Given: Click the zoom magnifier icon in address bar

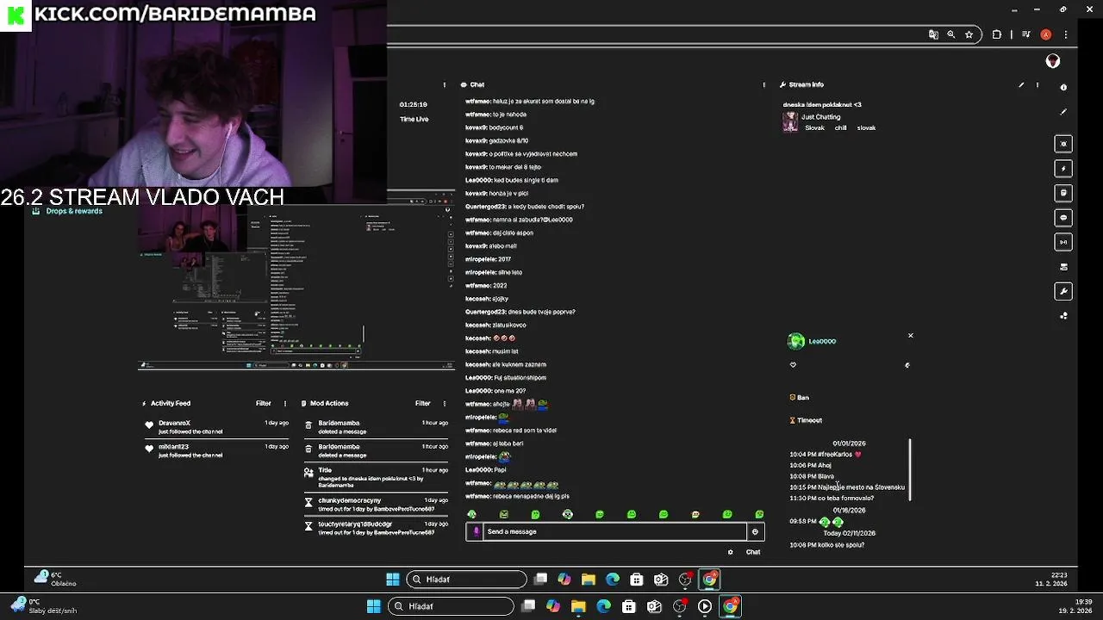Looking at the screenshot, I should (951, 34).
